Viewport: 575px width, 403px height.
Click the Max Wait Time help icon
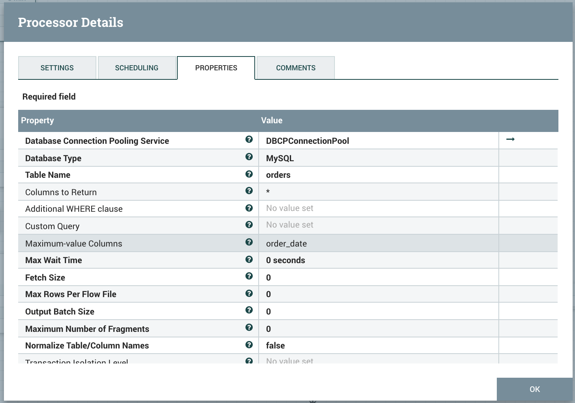[249, 259]
